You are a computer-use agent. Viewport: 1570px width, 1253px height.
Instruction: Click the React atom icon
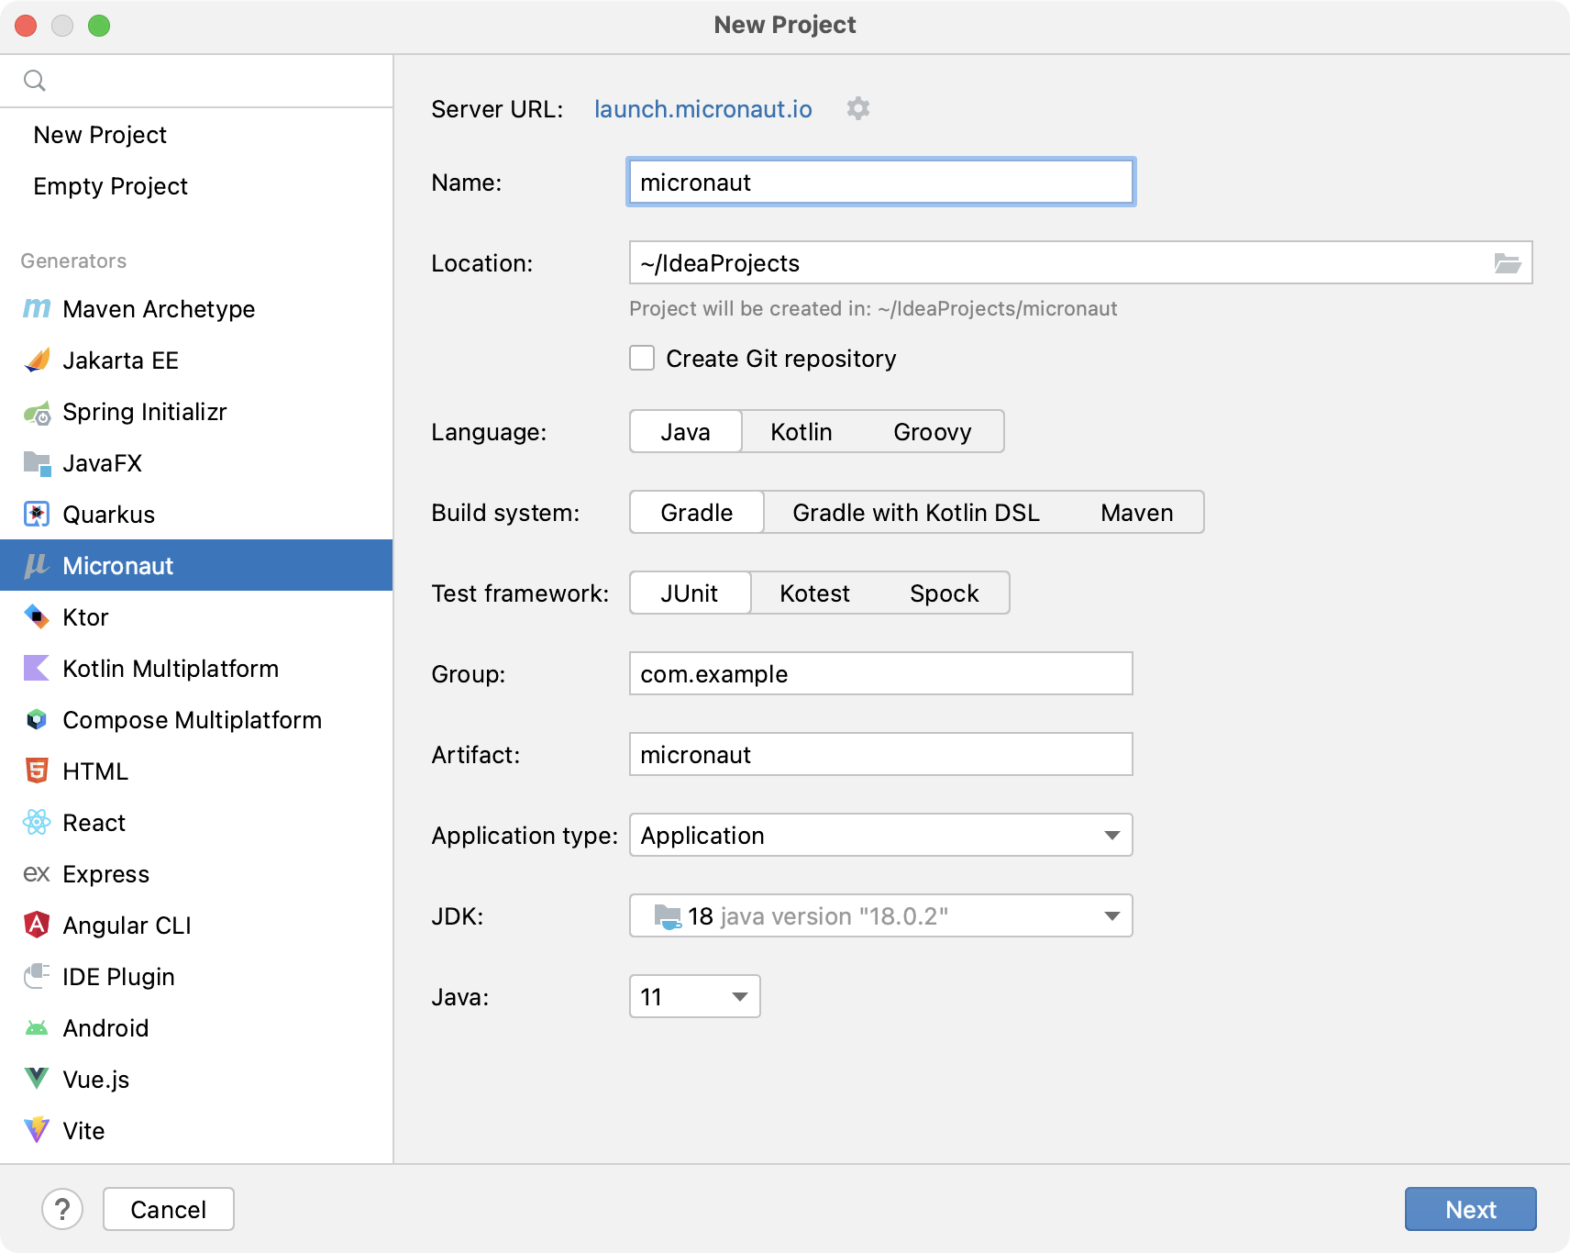[x=37, y=823]
